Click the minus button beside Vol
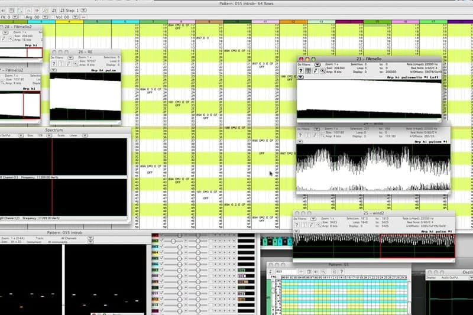Screen dimensions: 473x315 [83, 17]
